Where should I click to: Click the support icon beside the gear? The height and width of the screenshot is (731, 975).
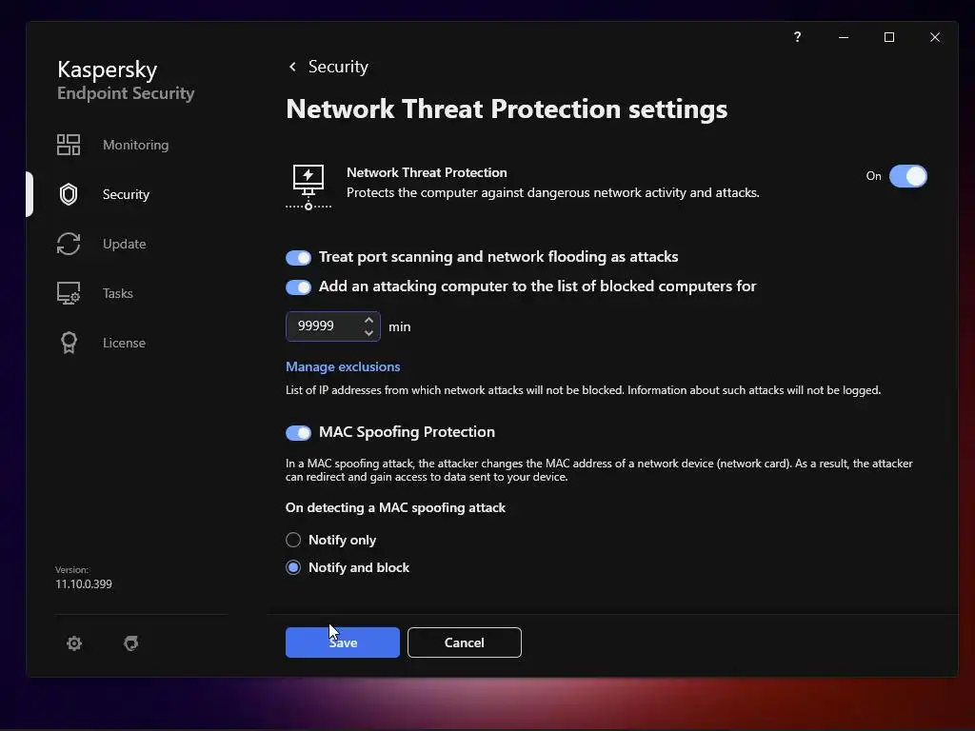131,643
